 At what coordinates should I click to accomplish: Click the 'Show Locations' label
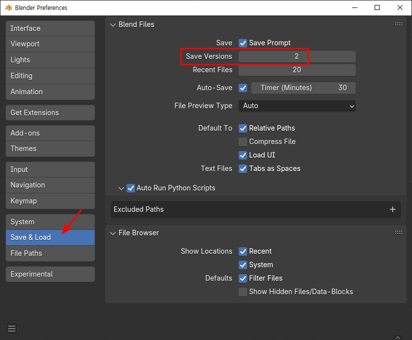tap(207, 251)
